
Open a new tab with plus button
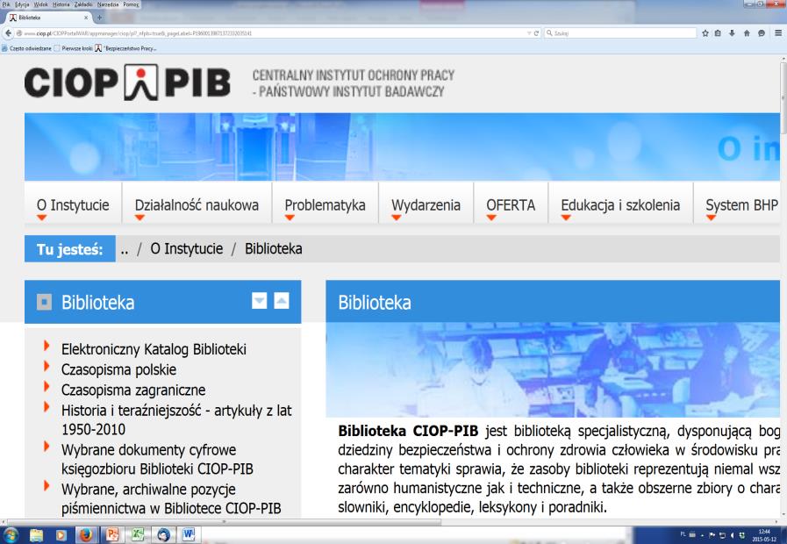(99, 18)
